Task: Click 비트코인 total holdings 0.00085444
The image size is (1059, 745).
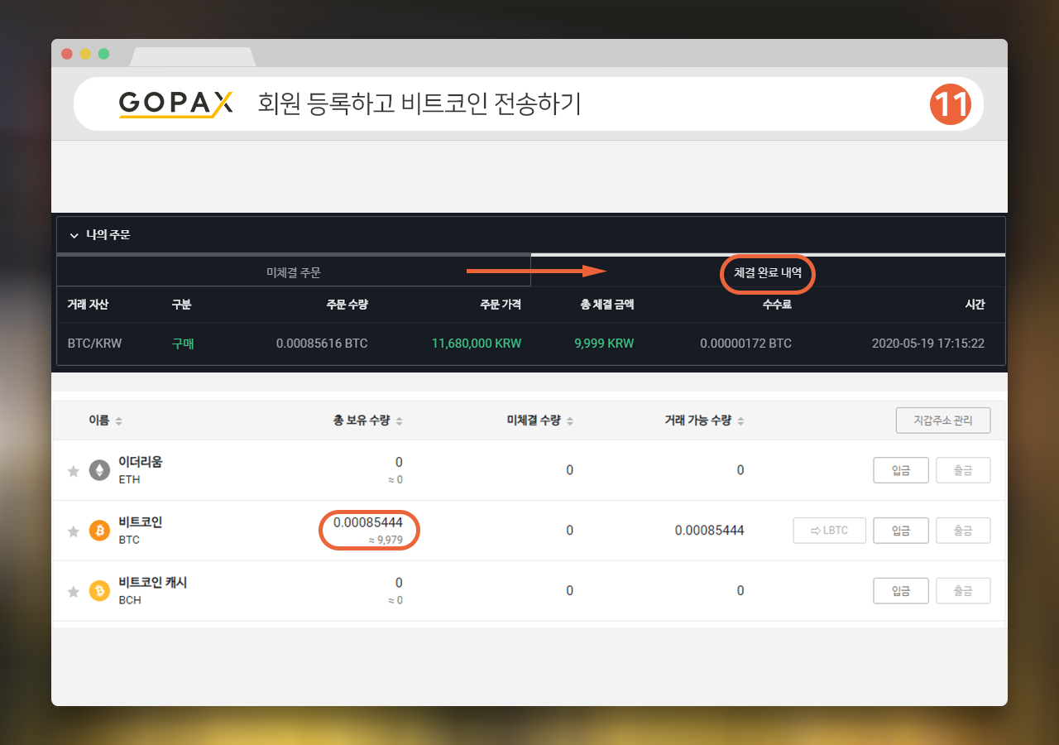Action: click(368, 522)
